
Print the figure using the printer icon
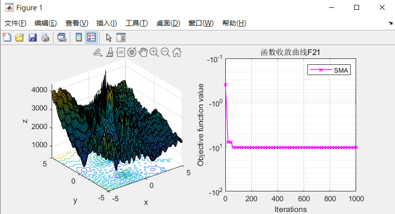point(45,37)
